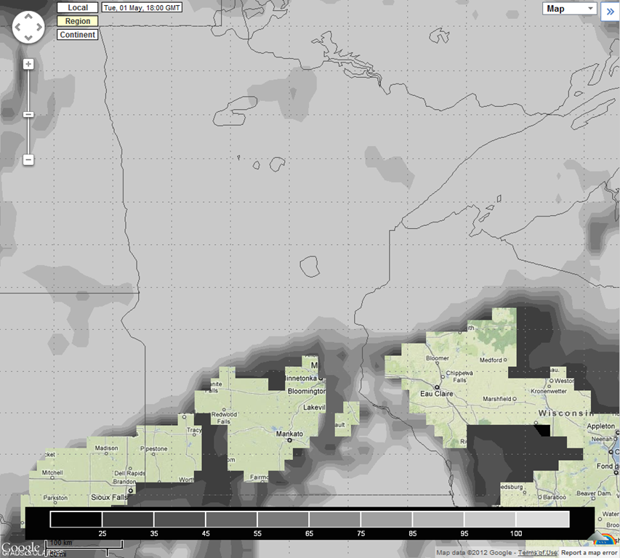
Task: Click the date label Tue, 01 May, 18:00 GMT
Action: click(x=142, y=7)
